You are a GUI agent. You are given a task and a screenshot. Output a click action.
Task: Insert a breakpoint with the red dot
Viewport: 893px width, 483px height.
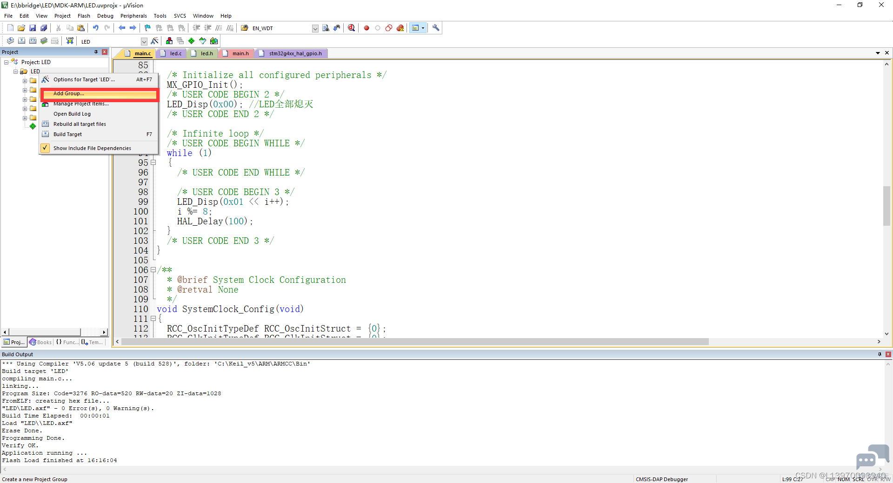pyautogui.click(x=367, y=28)
